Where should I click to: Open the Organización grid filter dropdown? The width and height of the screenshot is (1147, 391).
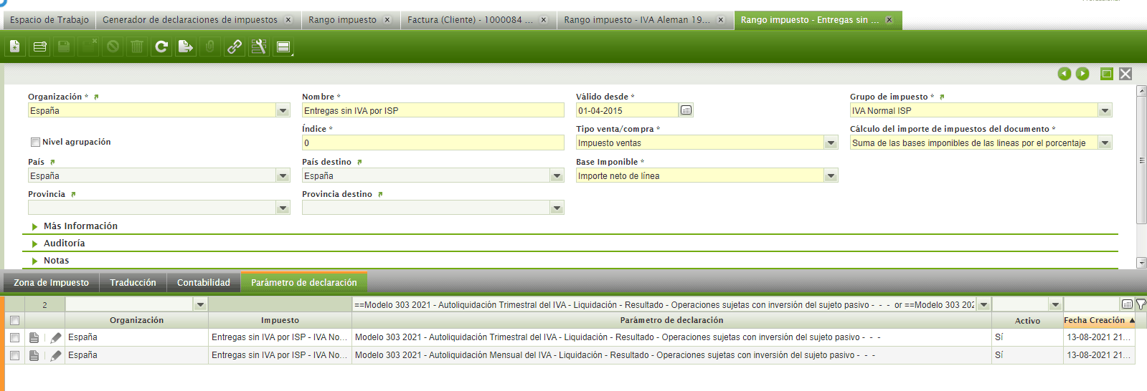point(200,304)
